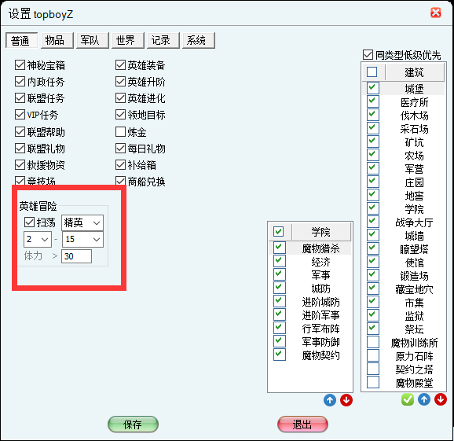This screenshot has height=441, width=454.
Task: Disable 同类型低级优先 checkbox
Action: [x=368, y=54]
